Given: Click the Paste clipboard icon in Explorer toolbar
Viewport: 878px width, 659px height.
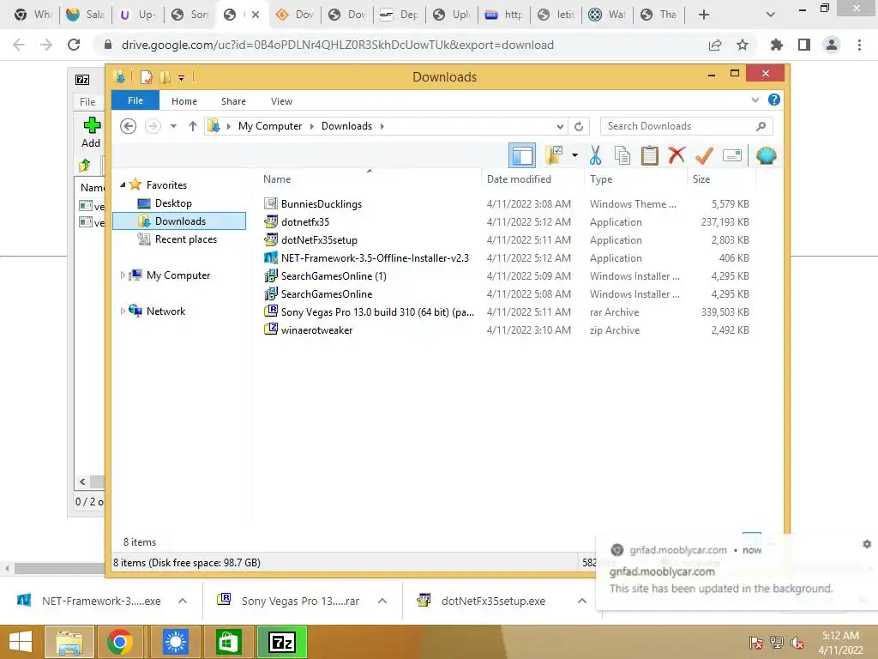Looking at the screenshot, I should (x=650, y=155).
